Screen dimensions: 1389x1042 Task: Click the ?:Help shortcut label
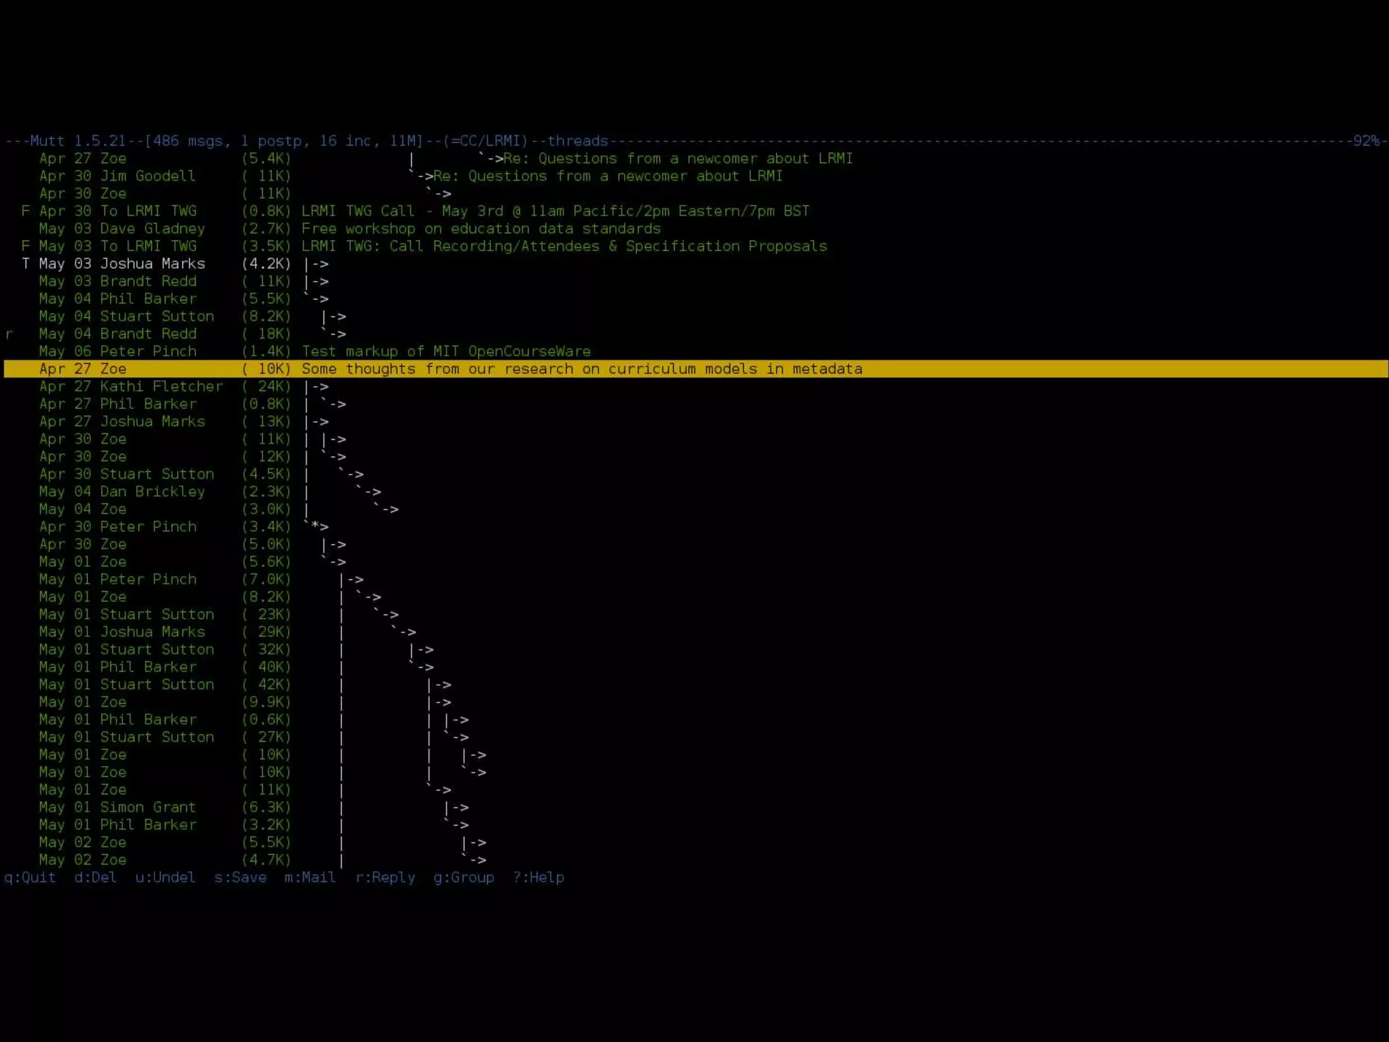(x=539, y=877)
